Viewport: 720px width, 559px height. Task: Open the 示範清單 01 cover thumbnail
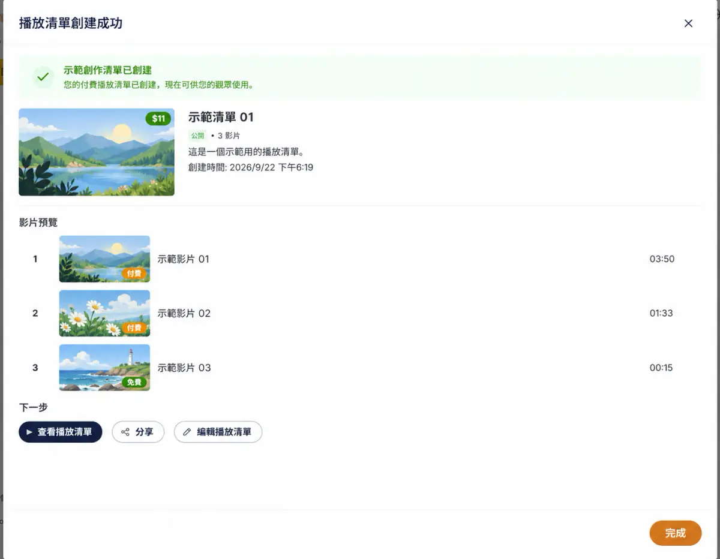97,152
